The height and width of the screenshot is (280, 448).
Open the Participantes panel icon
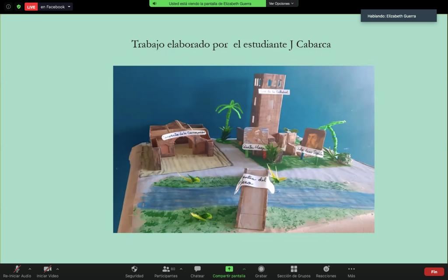click(166, 269)
